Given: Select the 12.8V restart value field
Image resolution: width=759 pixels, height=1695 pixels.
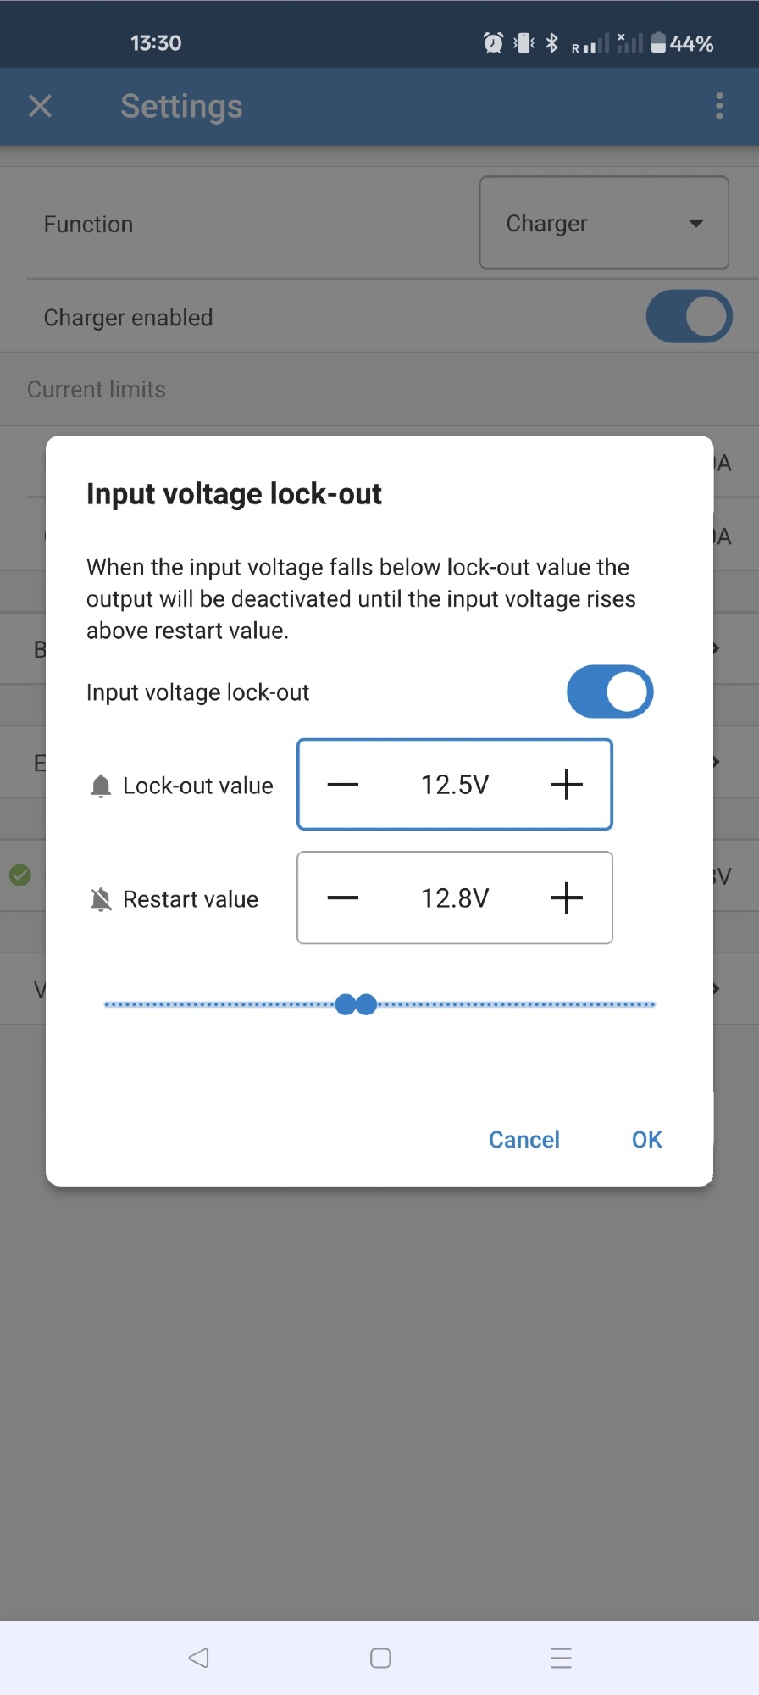Looking at the screenshot, I should pyautogui.click(x=455, y=898).
